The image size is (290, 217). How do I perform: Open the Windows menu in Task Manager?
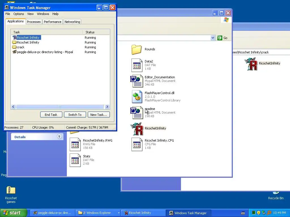(x=43, y=14)
